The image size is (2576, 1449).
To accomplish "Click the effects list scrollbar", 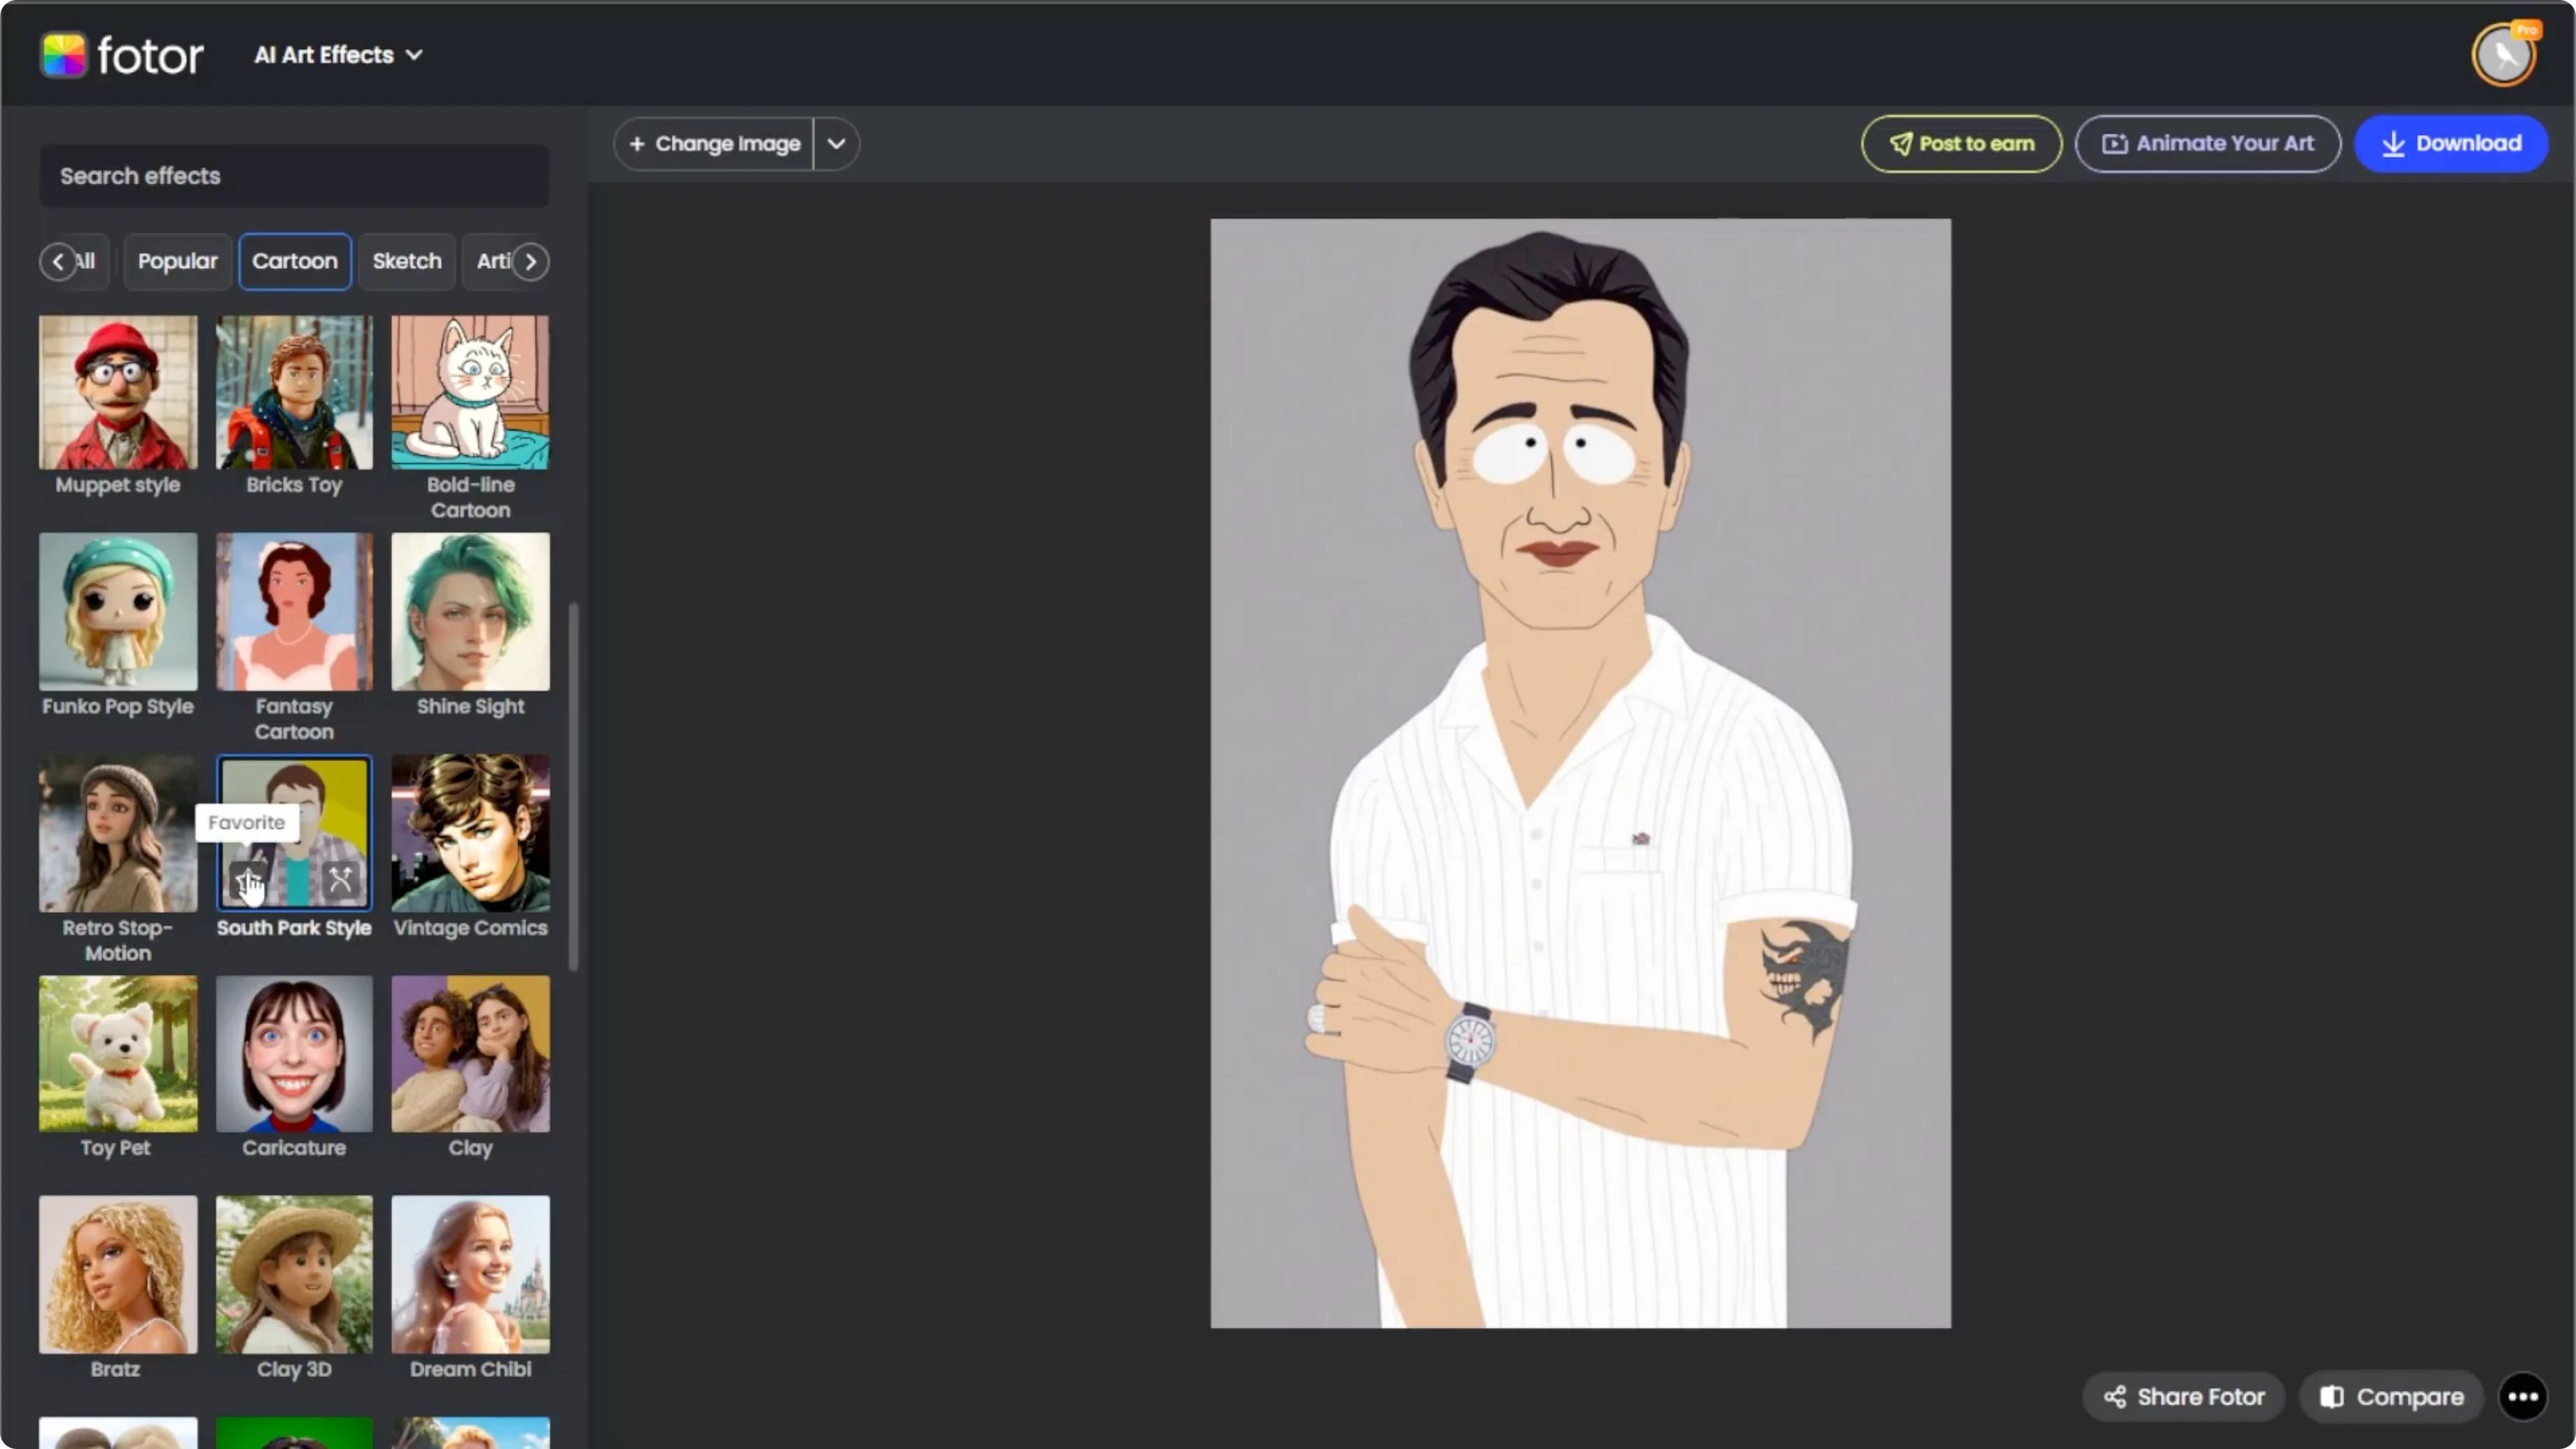I will coord(573,786).
